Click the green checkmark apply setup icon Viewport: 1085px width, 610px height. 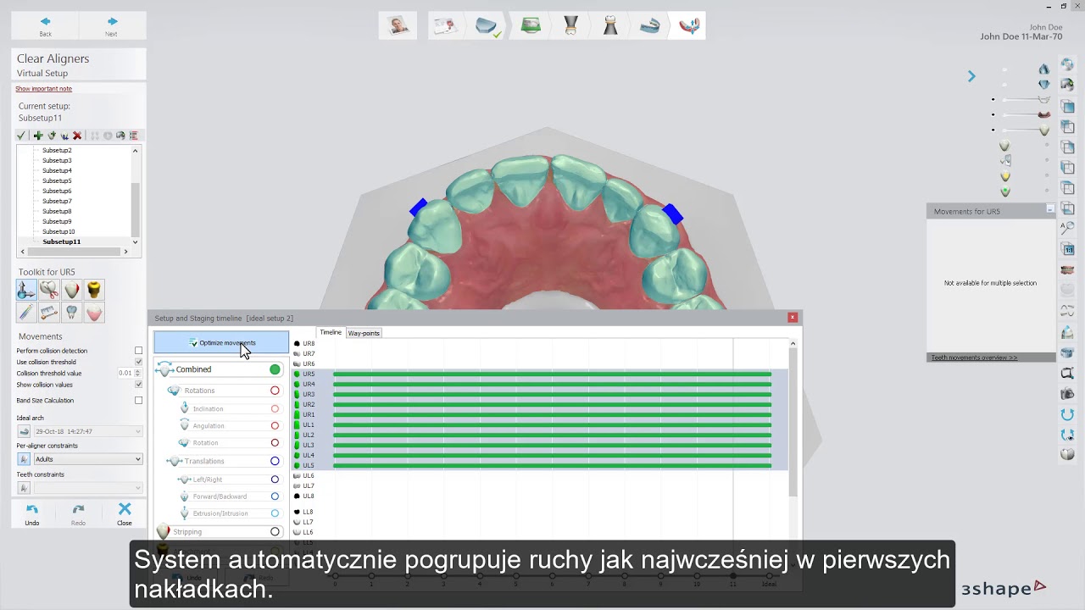tap(21, 136)
